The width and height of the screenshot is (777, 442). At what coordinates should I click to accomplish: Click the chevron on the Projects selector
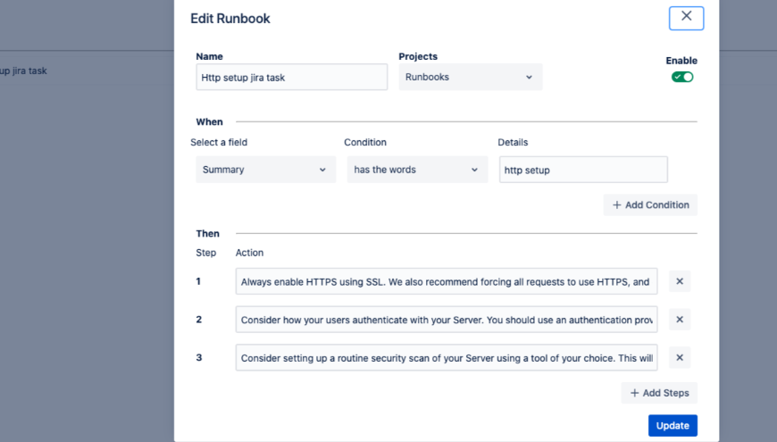[529, 78]
